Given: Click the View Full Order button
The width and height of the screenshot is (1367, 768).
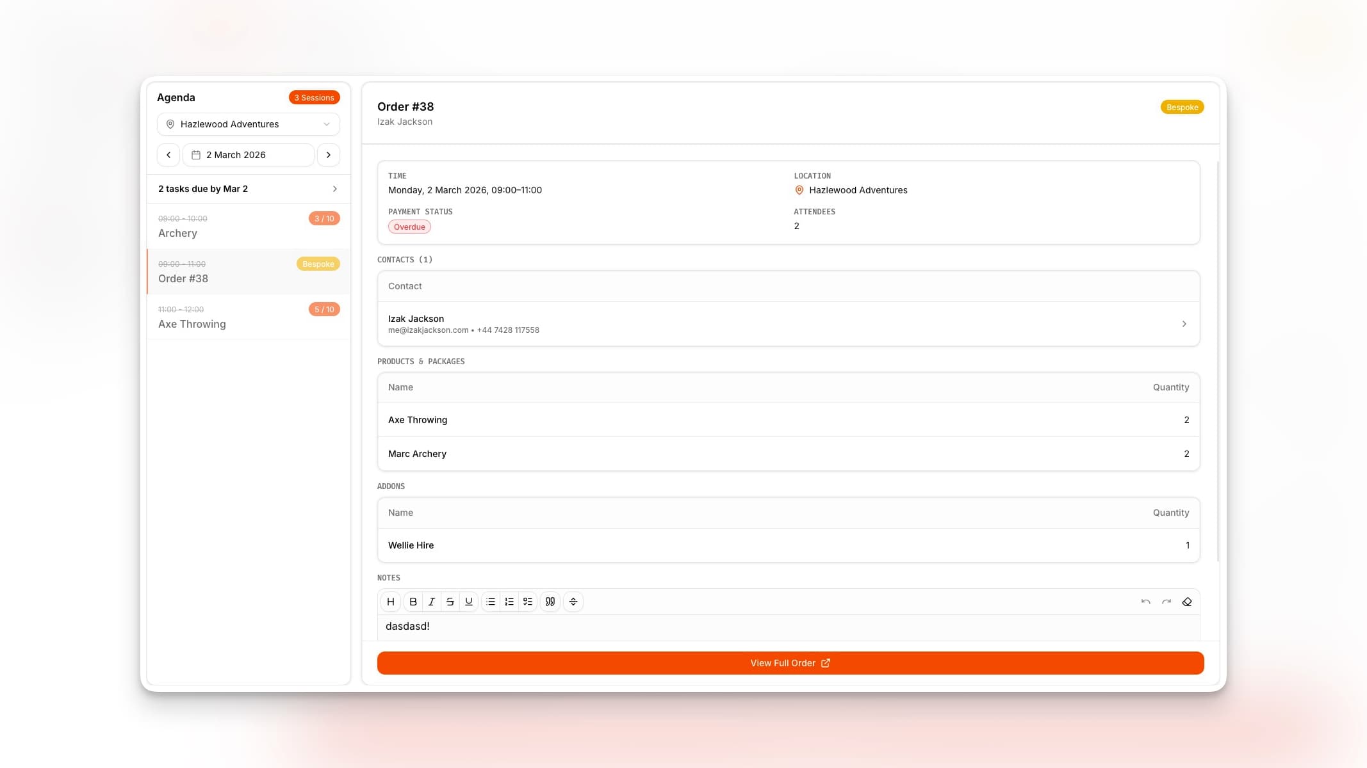Looking at the screenshot, I should click(x=790, y=663).
